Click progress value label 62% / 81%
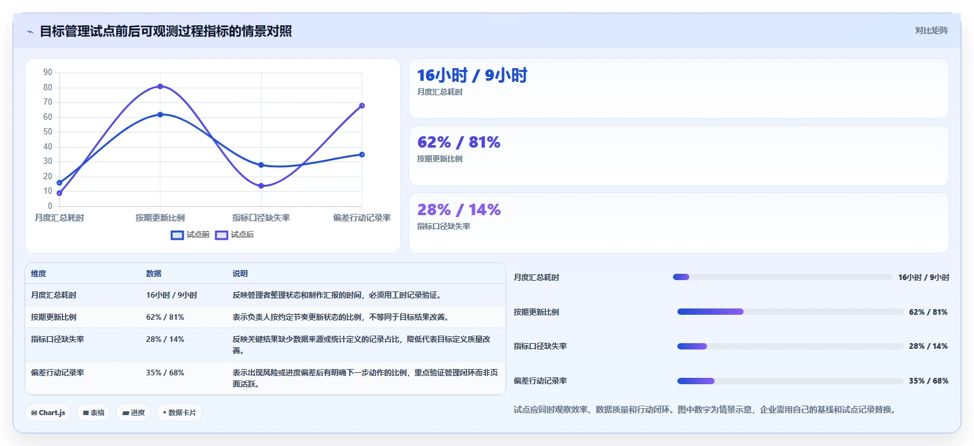This screenshot has height=446, width=974. click(929, 312)
